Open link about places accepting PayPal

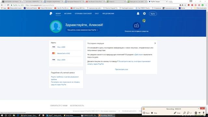pyautogui.click(x=119, y=63)
